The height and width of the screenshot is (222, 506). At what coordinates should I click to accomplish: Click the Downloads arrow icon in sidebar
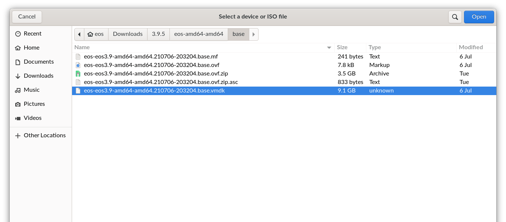tap(18, 76)
